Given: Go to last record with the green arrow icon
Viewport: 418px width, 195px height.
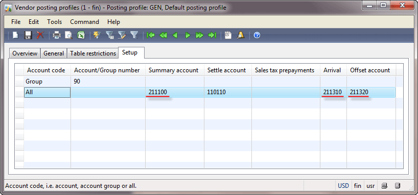Looking at the screenshot, I should coord(212,35).
